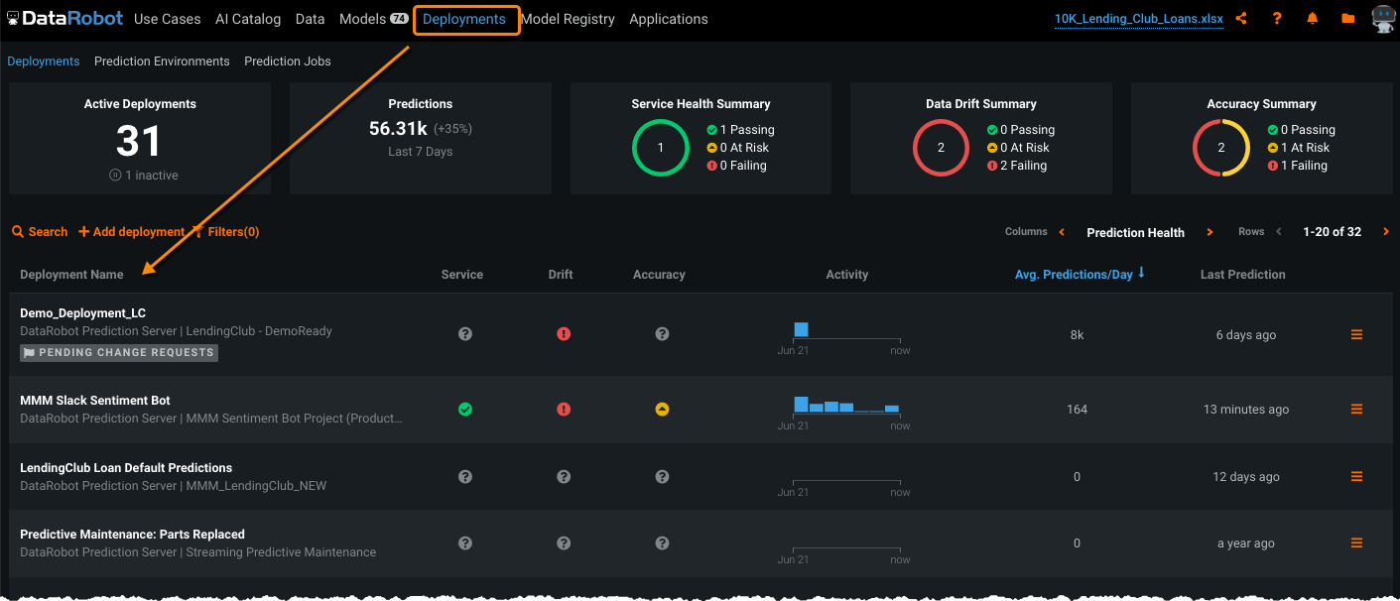Open actions menu for Predictive Maintenance row

pos(1356,543)
